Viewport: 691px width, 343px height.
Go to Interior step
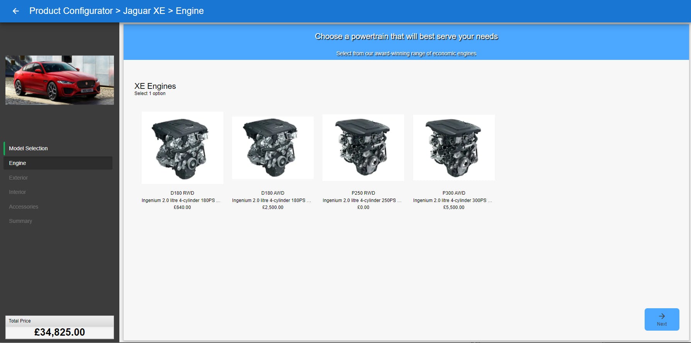(17, 192)
